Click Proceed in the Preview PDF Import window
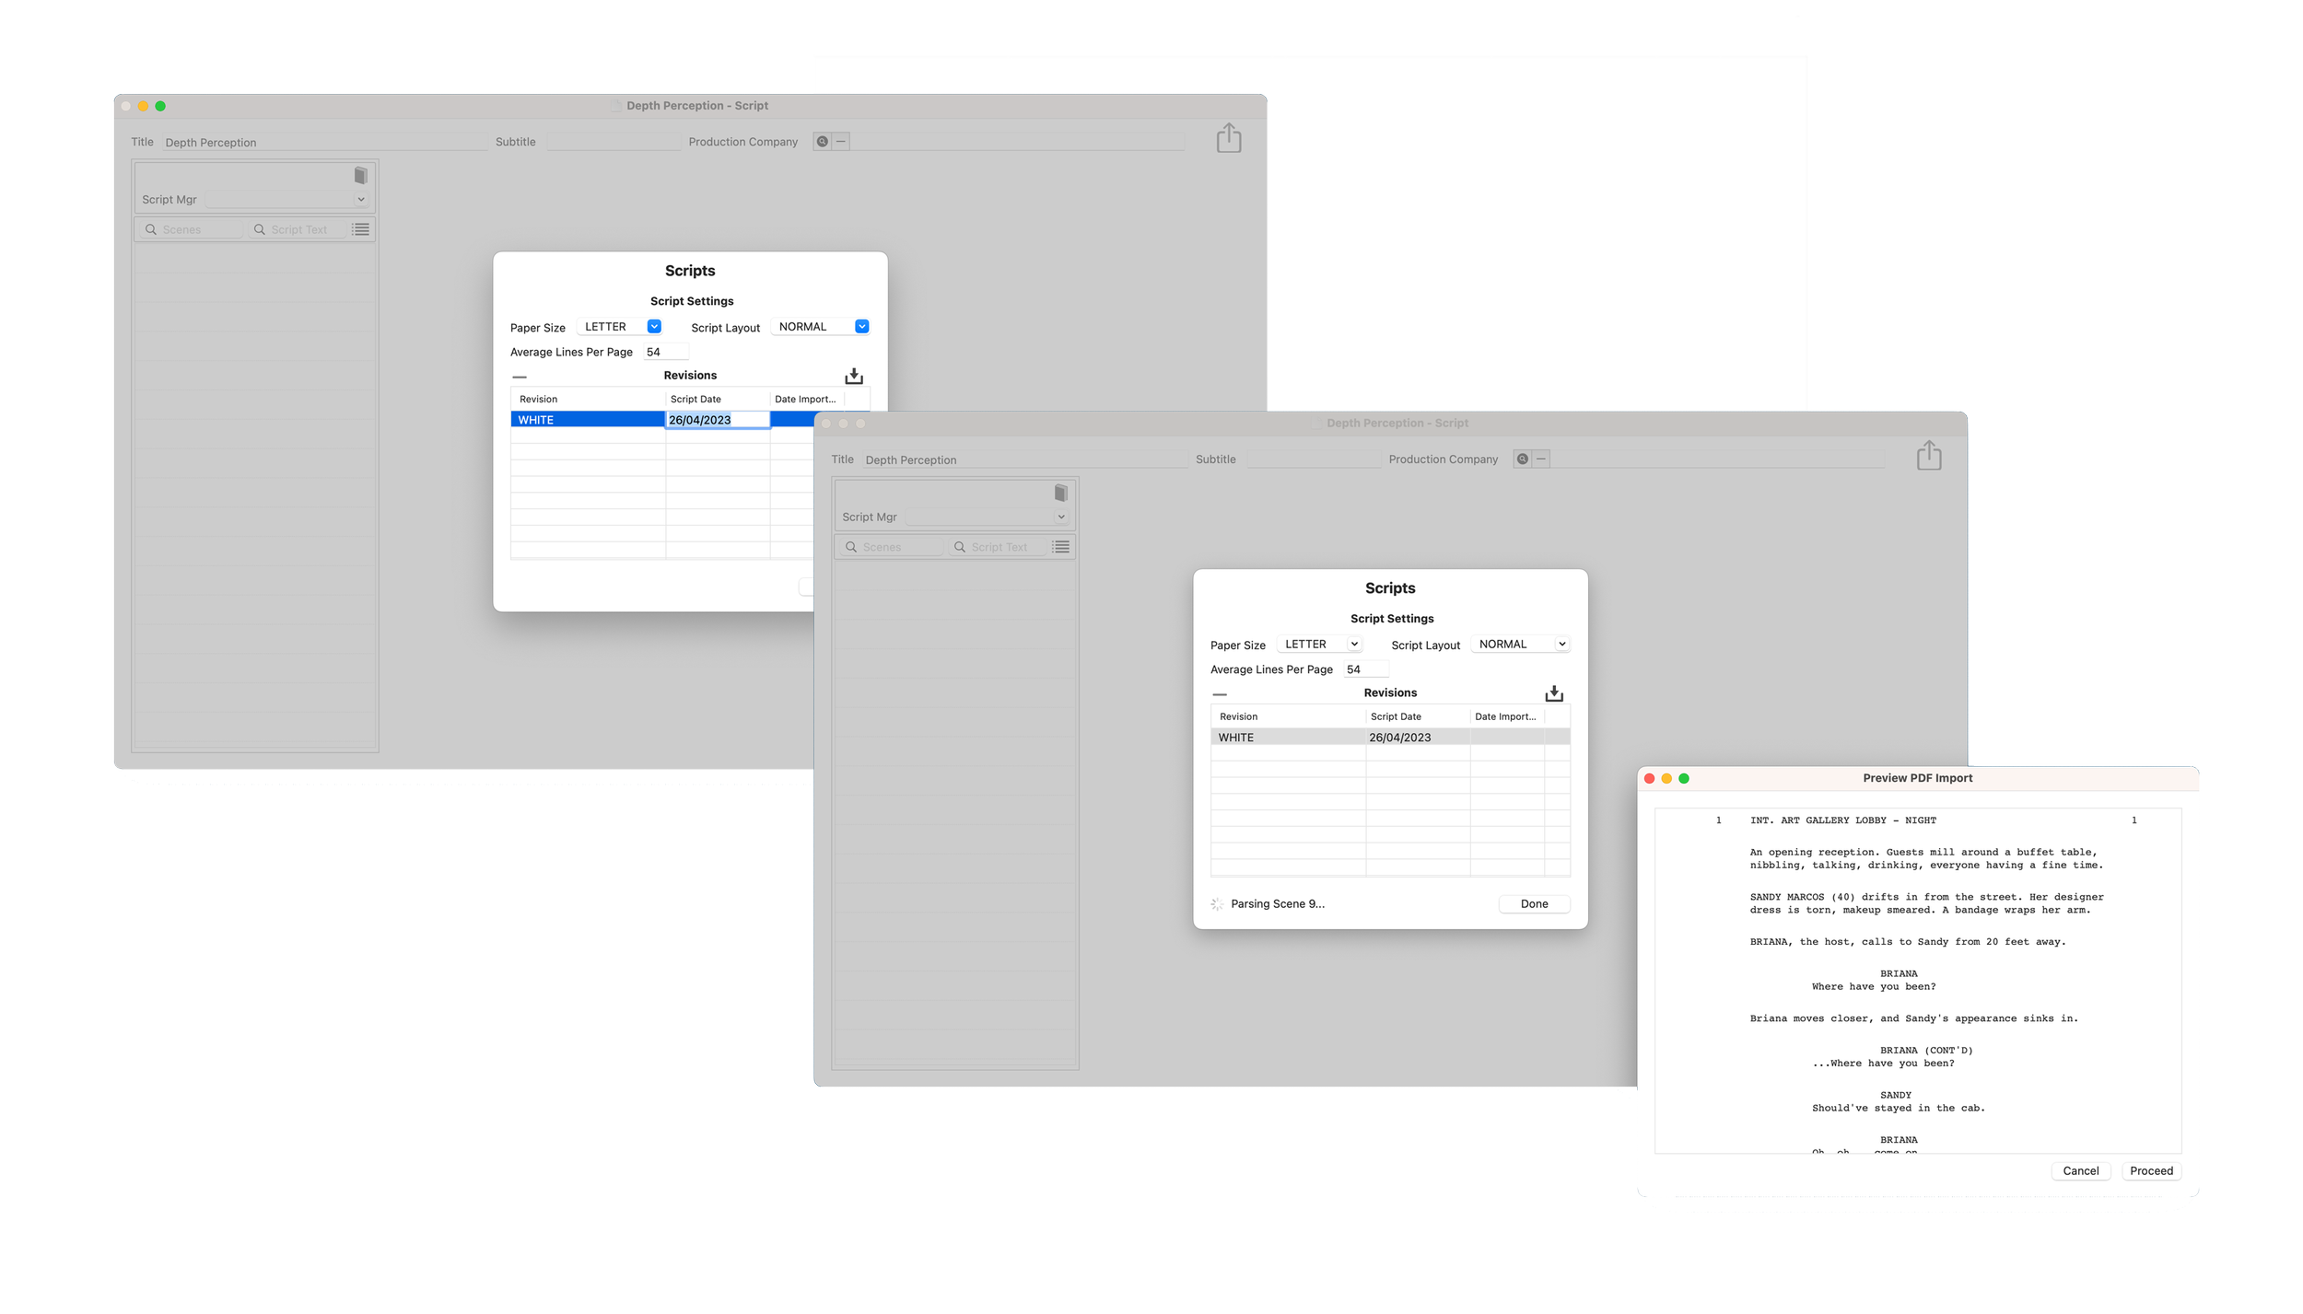The width and height of the screenshot is (2303, 1314). pos(2150,1170)
